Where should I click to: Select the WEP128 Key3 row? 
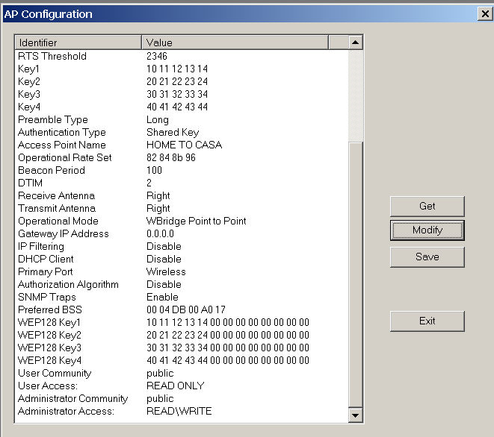tap(182, 348)
